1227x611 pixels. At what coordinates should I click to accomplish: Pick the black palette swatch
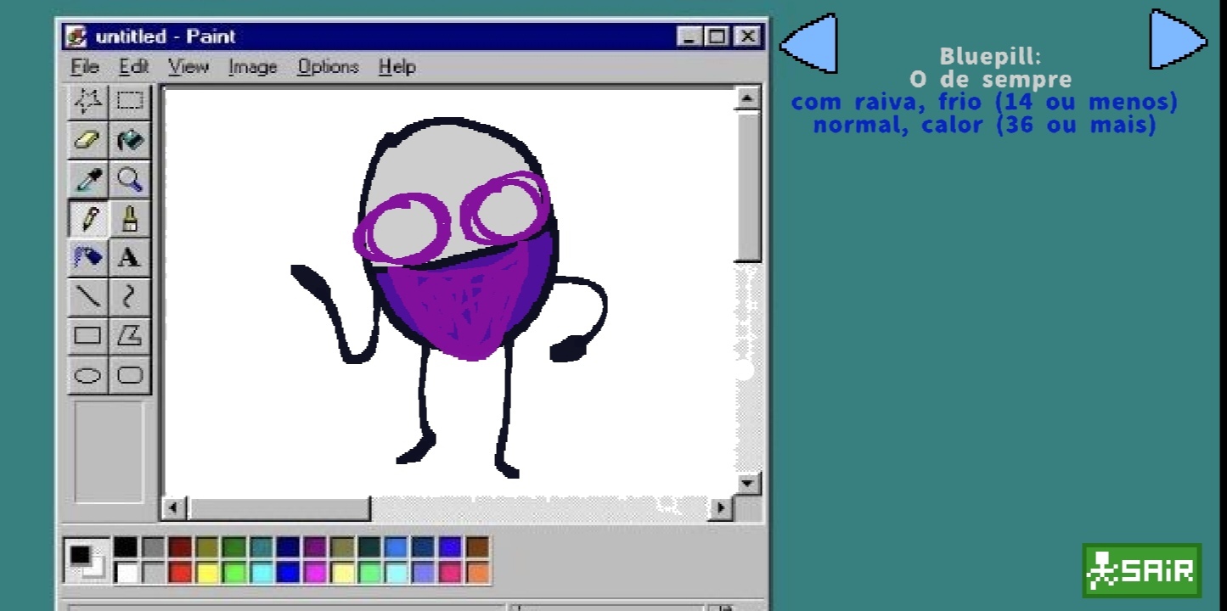click(x=125, y=547)
